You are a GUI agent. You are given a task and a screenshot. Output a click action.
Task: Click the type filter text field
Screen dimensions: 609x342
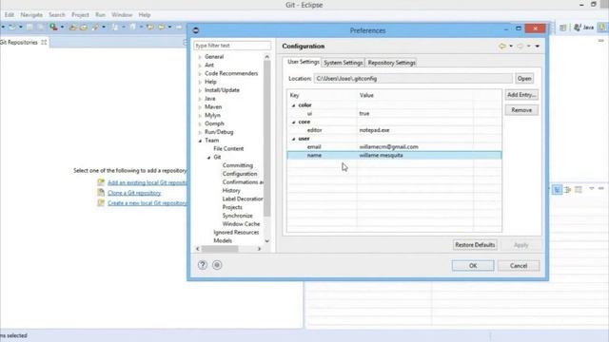click(x=232, y=46)
